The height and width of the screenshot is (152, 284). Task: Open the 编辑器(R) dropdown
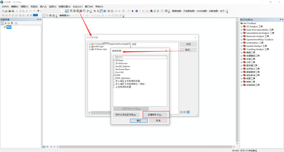click(65, 15)
